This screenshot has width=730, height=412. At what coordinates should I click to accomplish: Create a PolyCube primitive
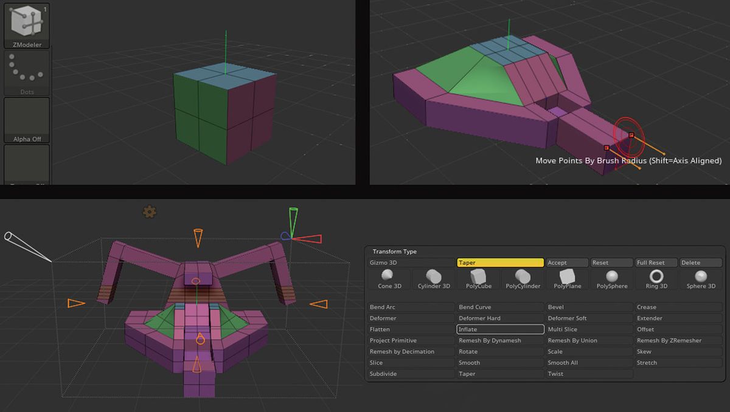(478, 280)
